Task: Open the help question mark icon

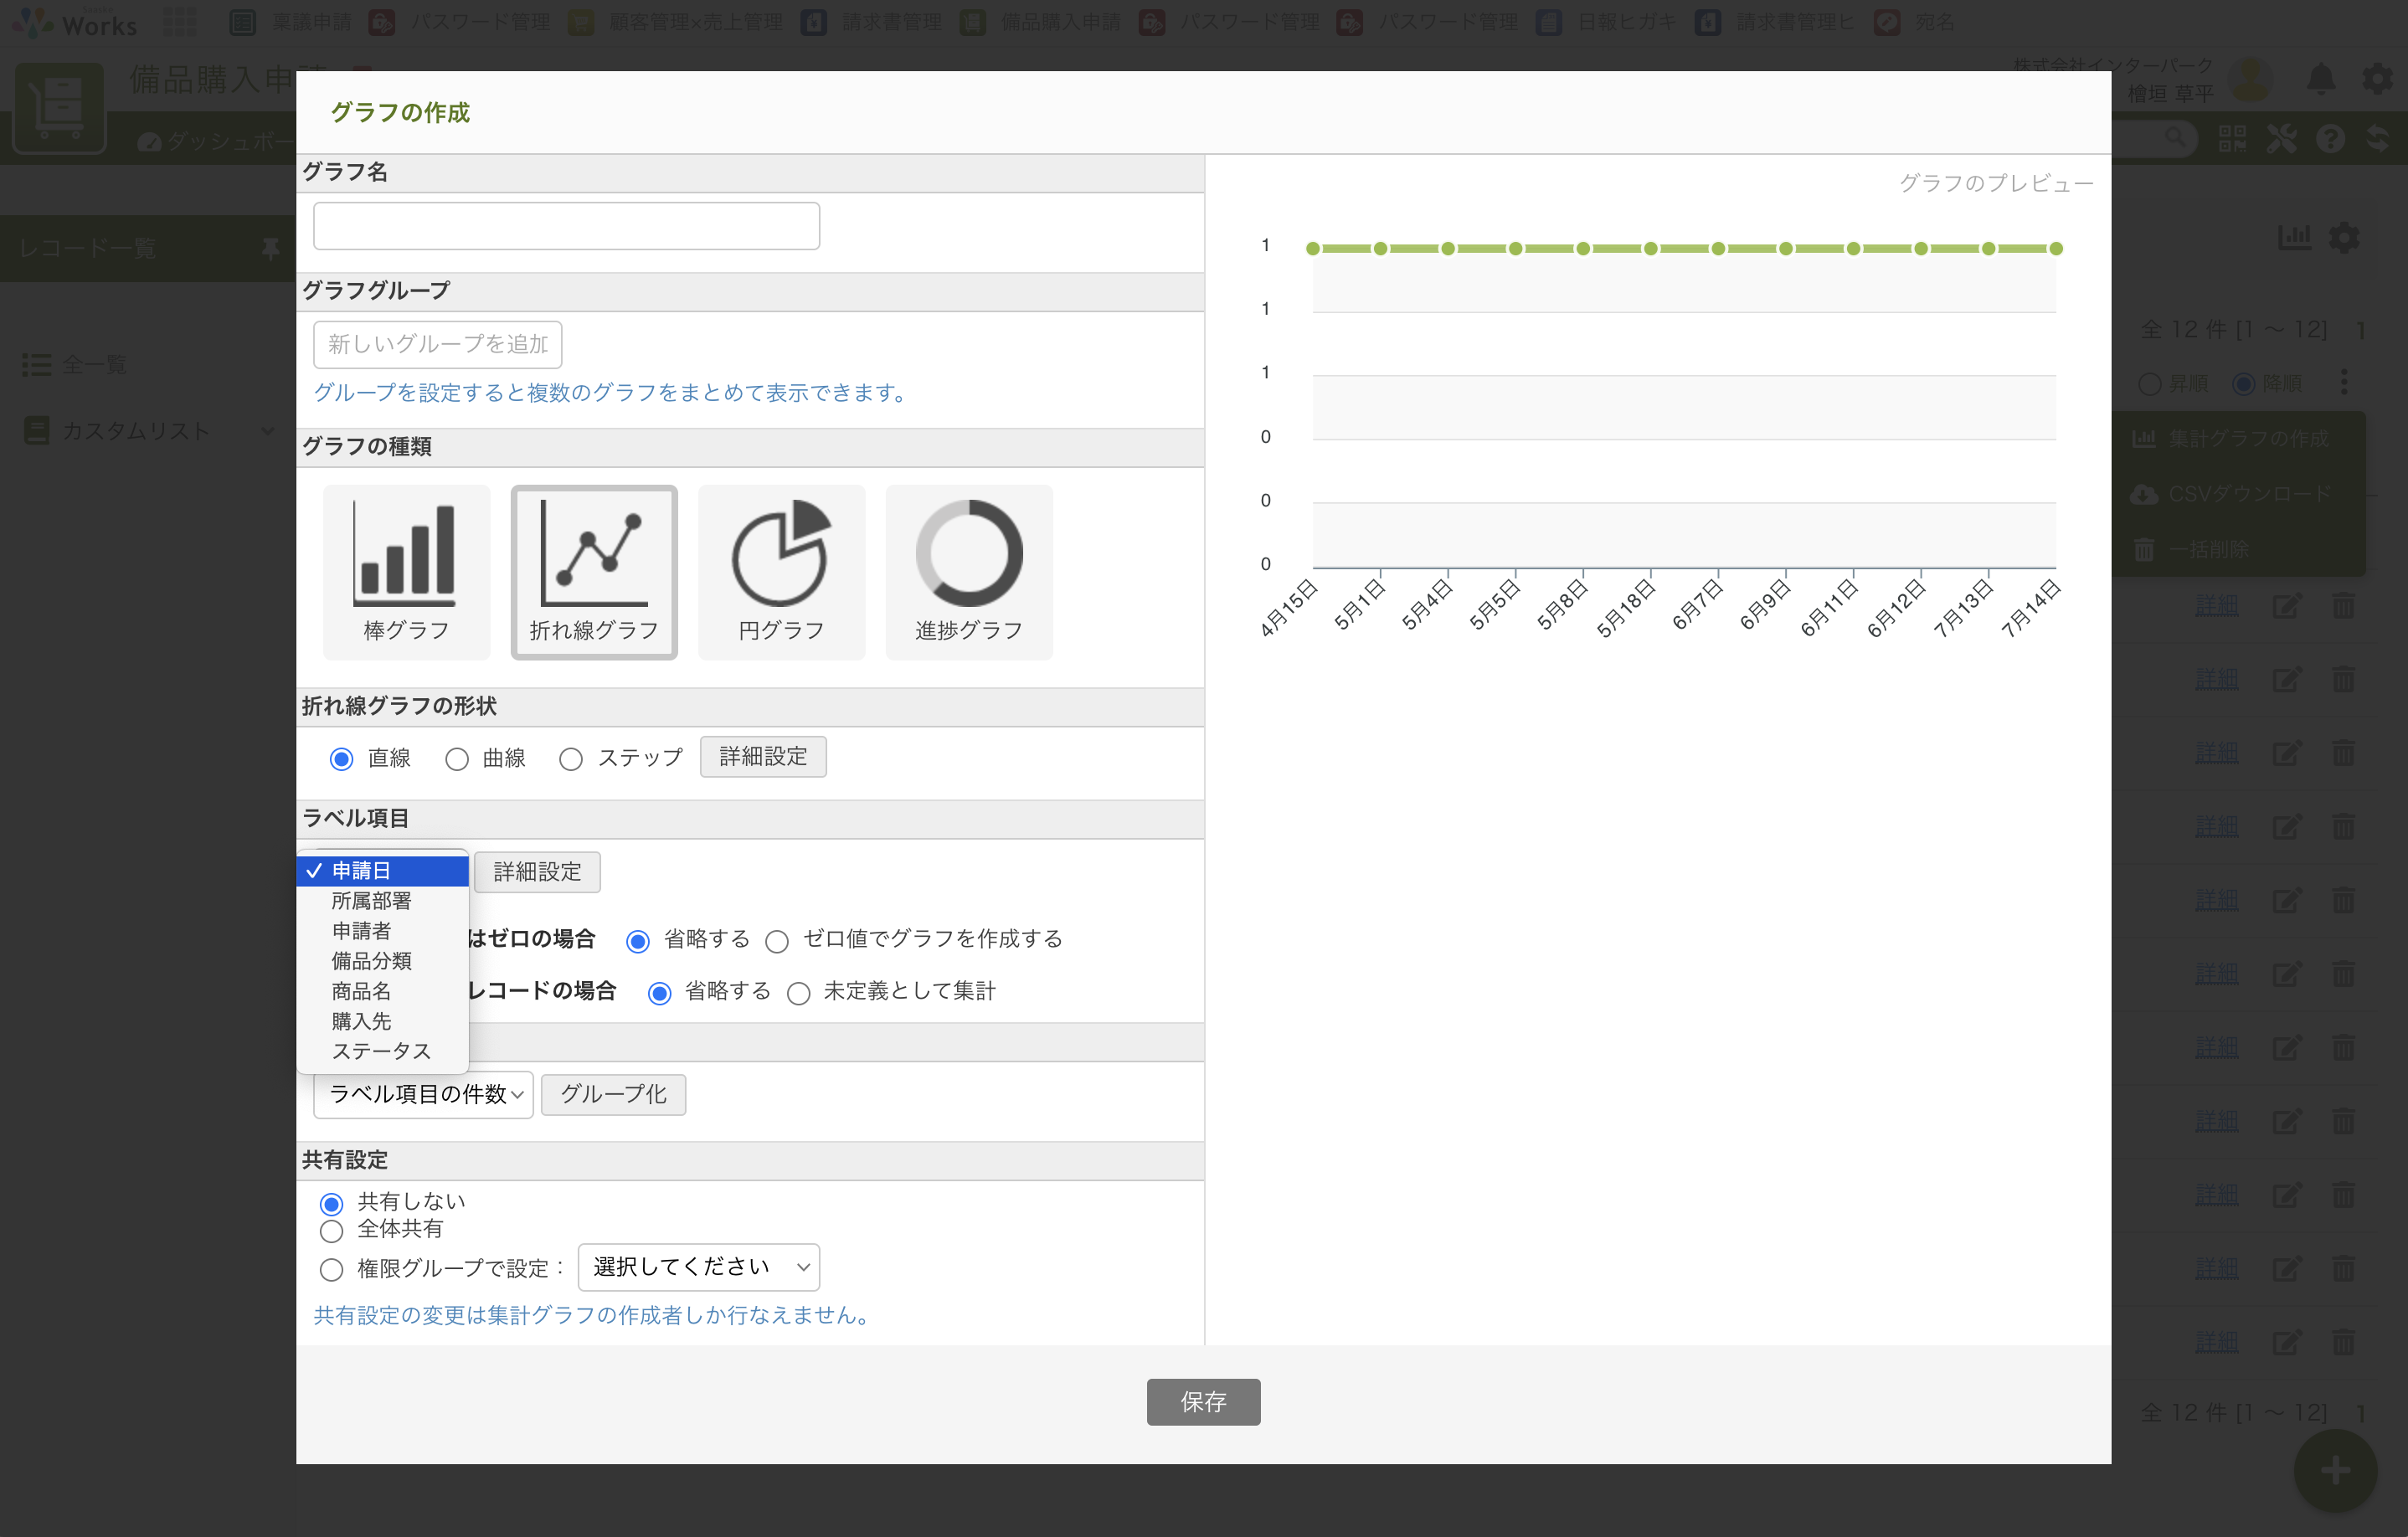Action: (2331, 139)
